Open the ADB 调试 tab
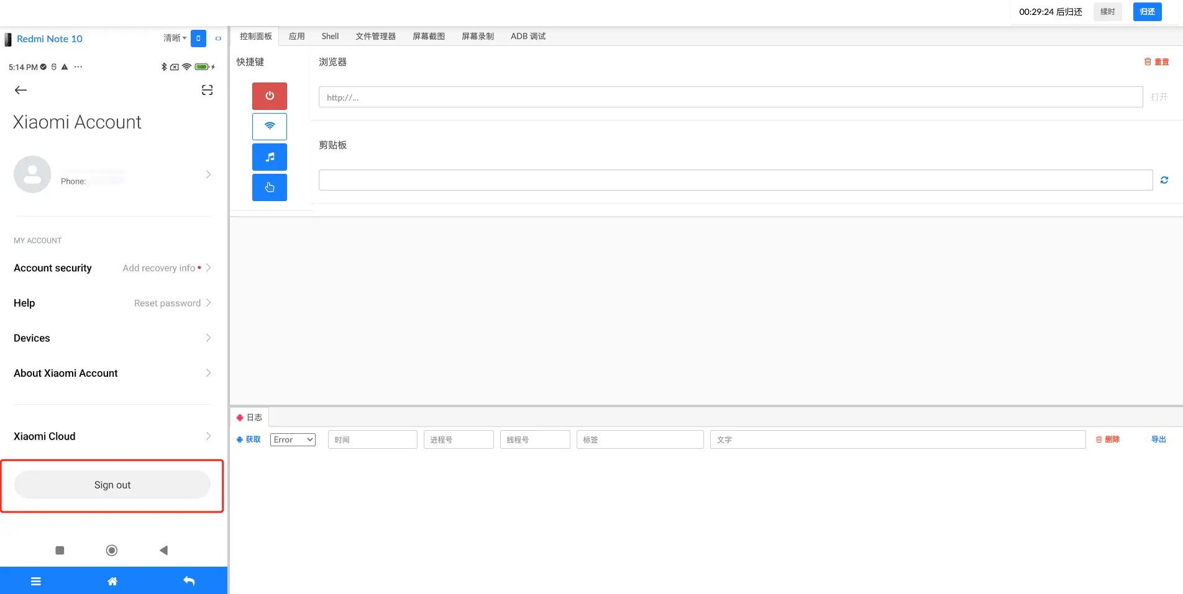This screenshot has width=1183, height=594. pos(528,37)
